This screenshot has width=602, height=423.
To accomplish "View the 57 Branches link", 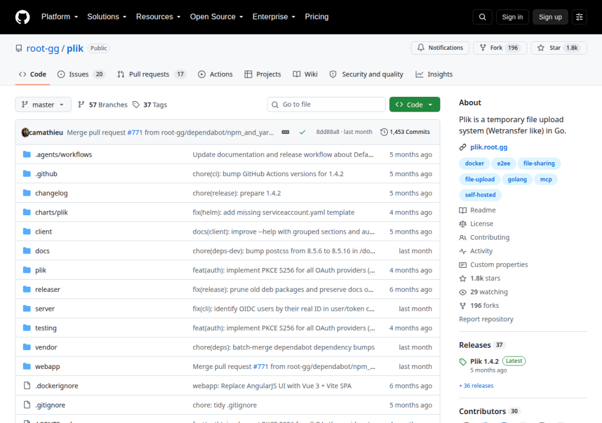I will 102,105.
